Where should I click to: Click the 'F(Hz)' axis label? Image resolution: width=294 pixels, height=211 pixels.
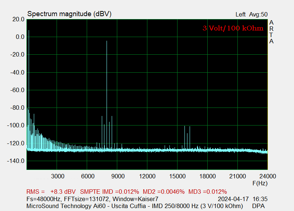pos(259,183)
